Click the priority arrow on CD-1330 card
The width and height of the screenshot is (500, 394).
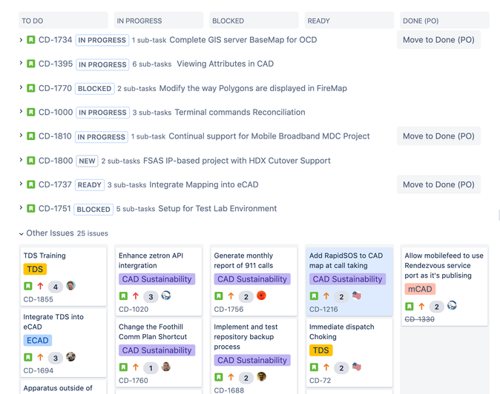(421, 306)
